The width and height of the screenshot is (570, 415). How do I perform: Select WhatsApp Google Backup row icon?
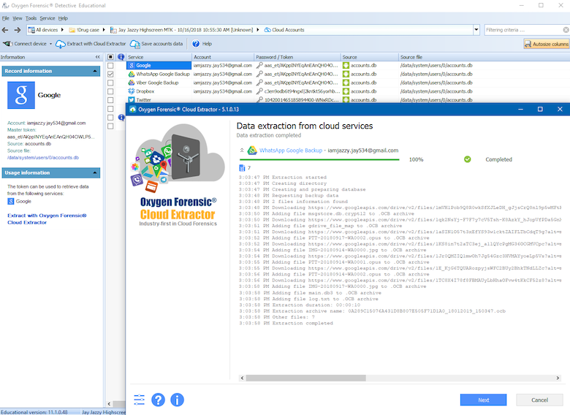132,74
